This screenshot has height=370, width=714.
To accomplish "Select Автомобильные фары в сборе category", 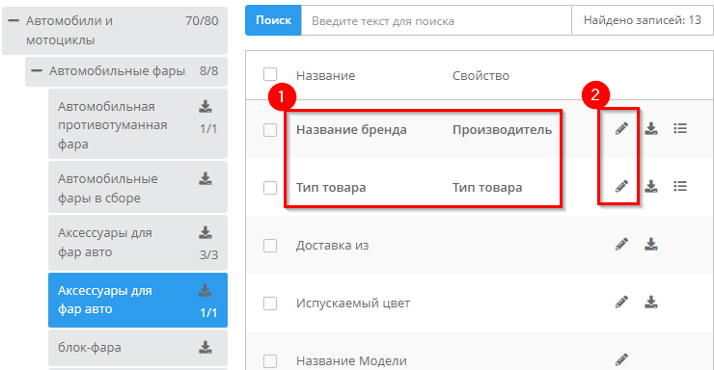I will click(138, 187).
